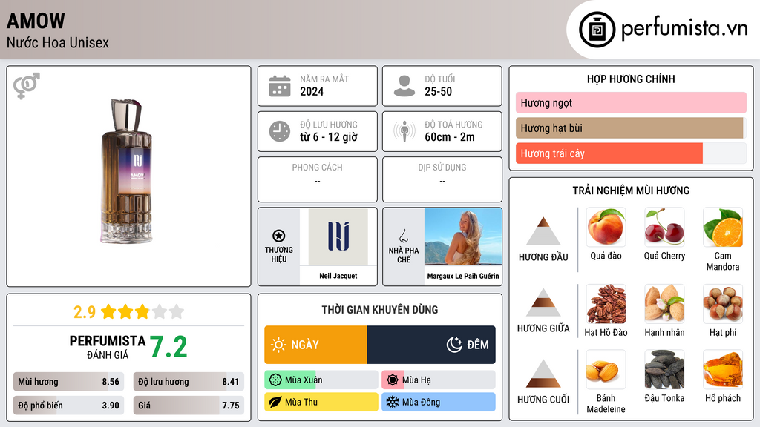Select the Hương ngọt accord bar
760x427 pixels.
[x=631, y=102]
